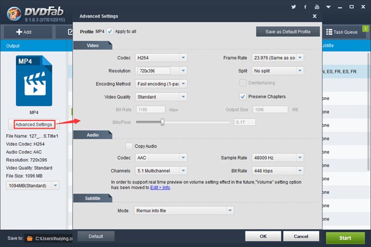Viewport: 371px width, 247px height.
Task: Toggle the Deinterlacing checkbox
Action: click(243, 83)
